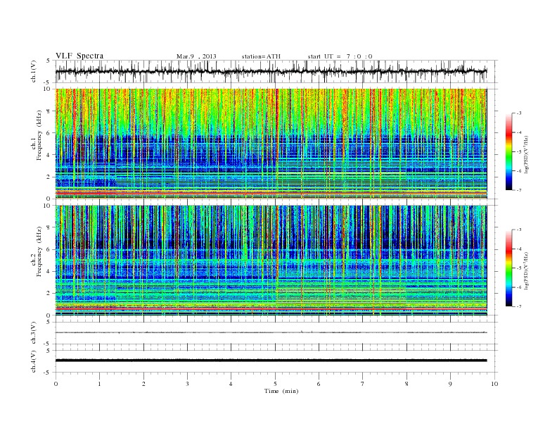
Task: Click the "start UT = 7 :0 :0" text
Action: coord(340,56)
